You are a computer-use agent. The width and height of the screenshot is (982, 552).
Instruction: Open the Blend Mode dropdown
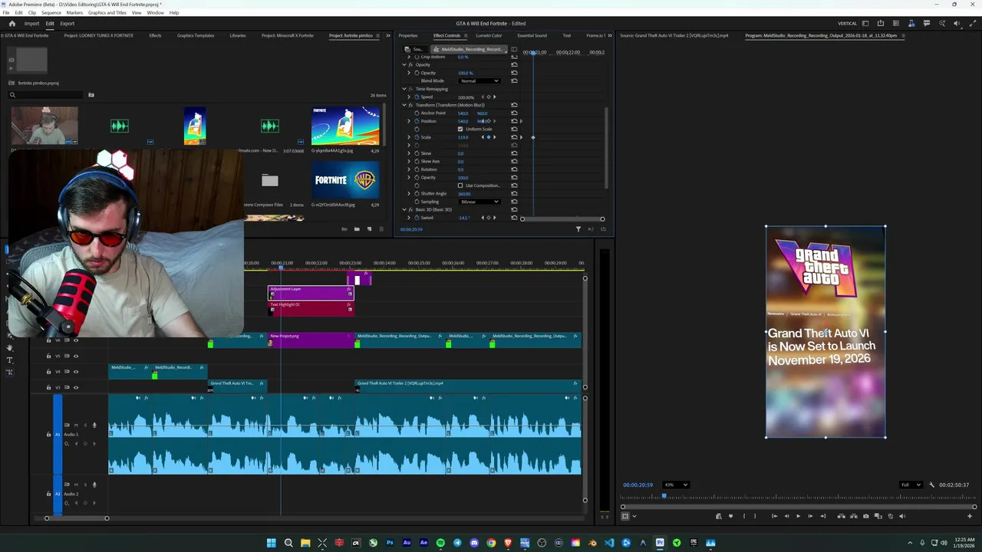[x=479, y=81]
